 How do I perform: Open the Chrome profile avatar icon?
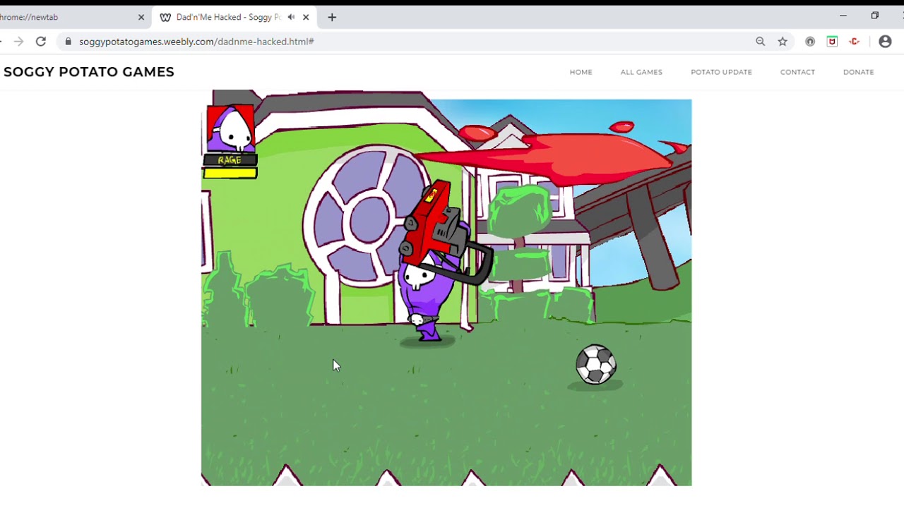pos(885,42)
